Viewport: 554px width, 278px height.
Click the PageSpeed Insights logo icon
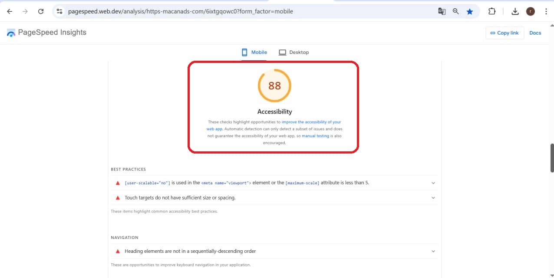coord(10,32)
